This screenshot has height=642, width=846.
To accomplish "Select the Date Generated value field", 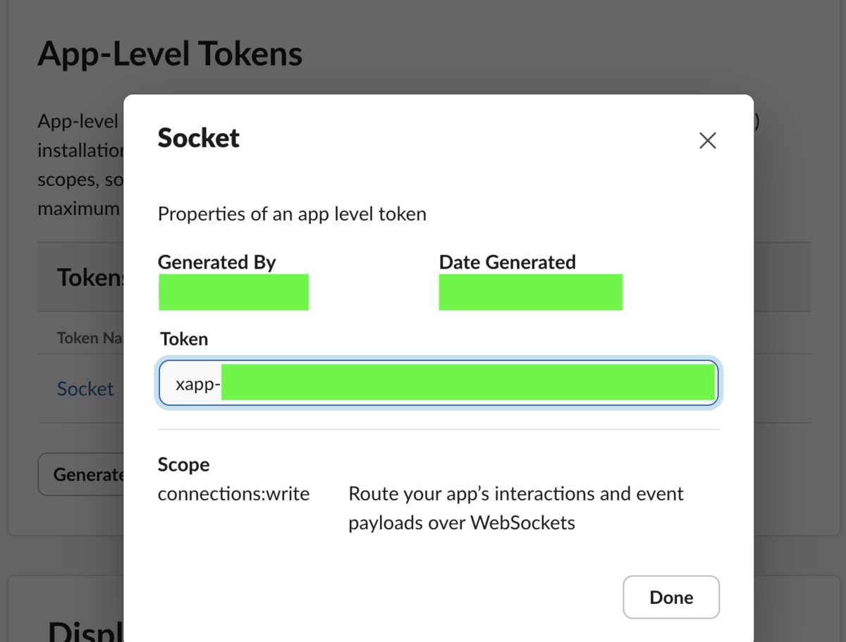I will coord(530,292).
